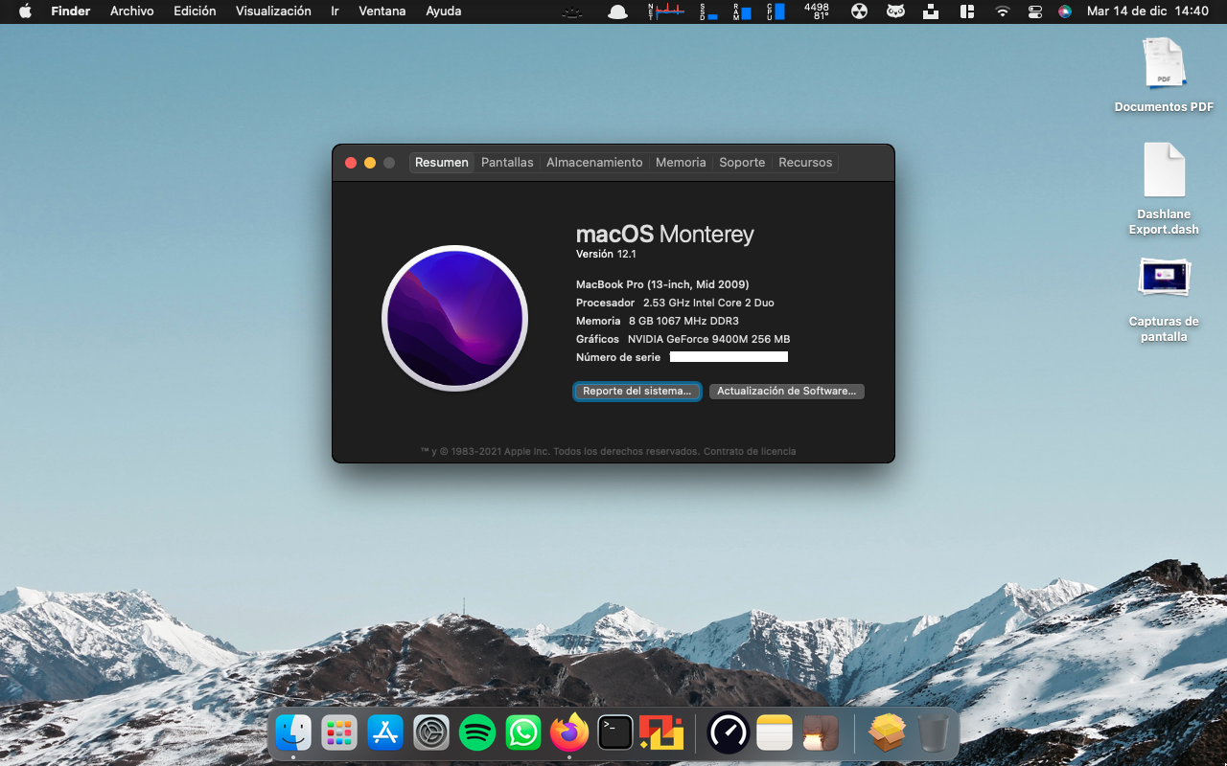1227x766 pixels.
Task: Select the Resumen tab
Action: (x=442, y=163)
